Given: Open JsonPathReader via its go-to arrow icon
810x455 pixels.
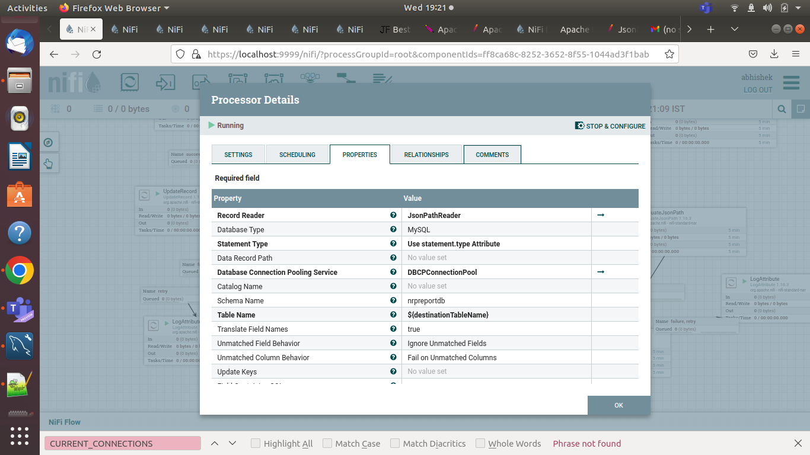Looking at the screenshot, I should click(601, 215).
